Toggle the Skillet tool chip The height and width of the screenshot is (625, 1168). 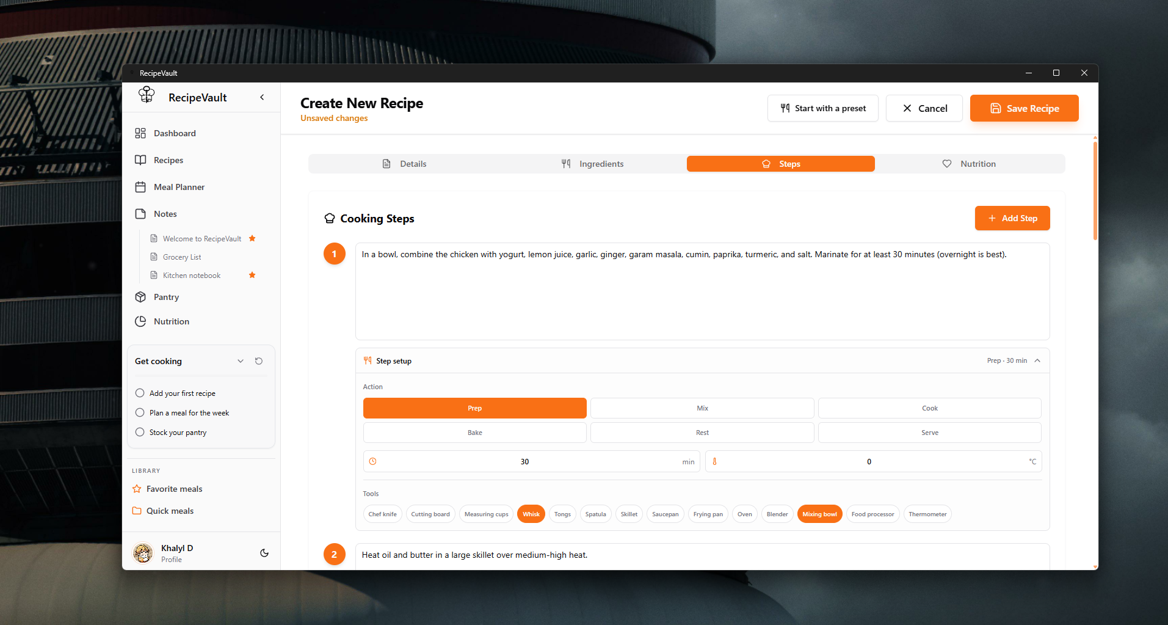tap(629, 514)
